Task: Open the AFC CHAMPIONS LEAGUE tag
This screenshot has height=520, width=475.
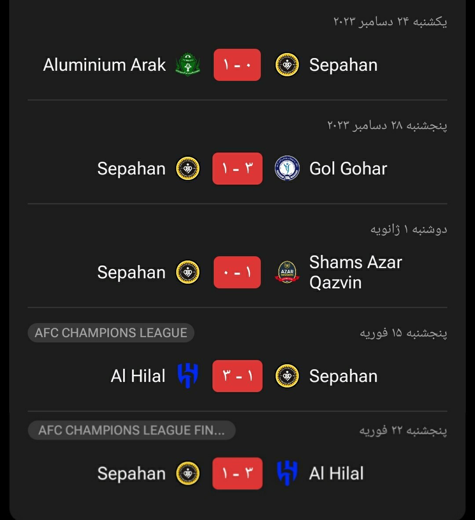Action: click(x=111, y=333)
